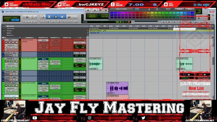Select the purple Audio 7_bip-01 clip
Image resolution: width=217 pixels, height=122 pixels.
[117, 88]
